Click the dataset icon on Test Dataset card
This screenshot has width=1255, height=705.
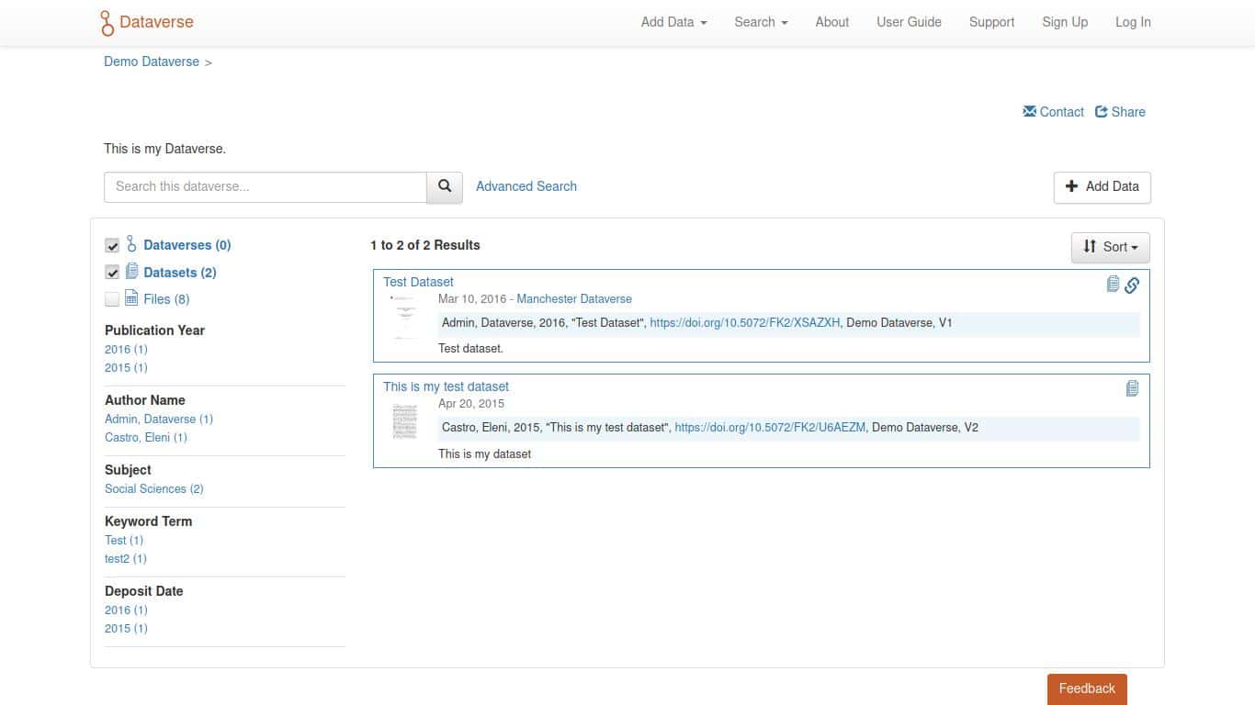pos(1113,285)
